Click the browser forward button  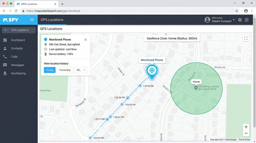pos(10,11)
